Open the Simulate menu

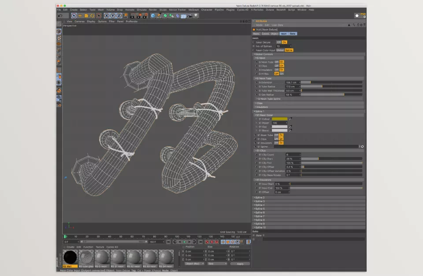[x=141, y=10]
